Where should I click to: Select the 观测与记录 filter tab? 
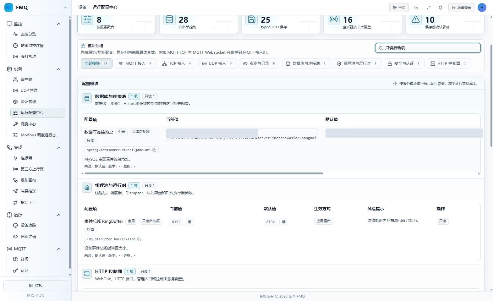click(259, 63)
